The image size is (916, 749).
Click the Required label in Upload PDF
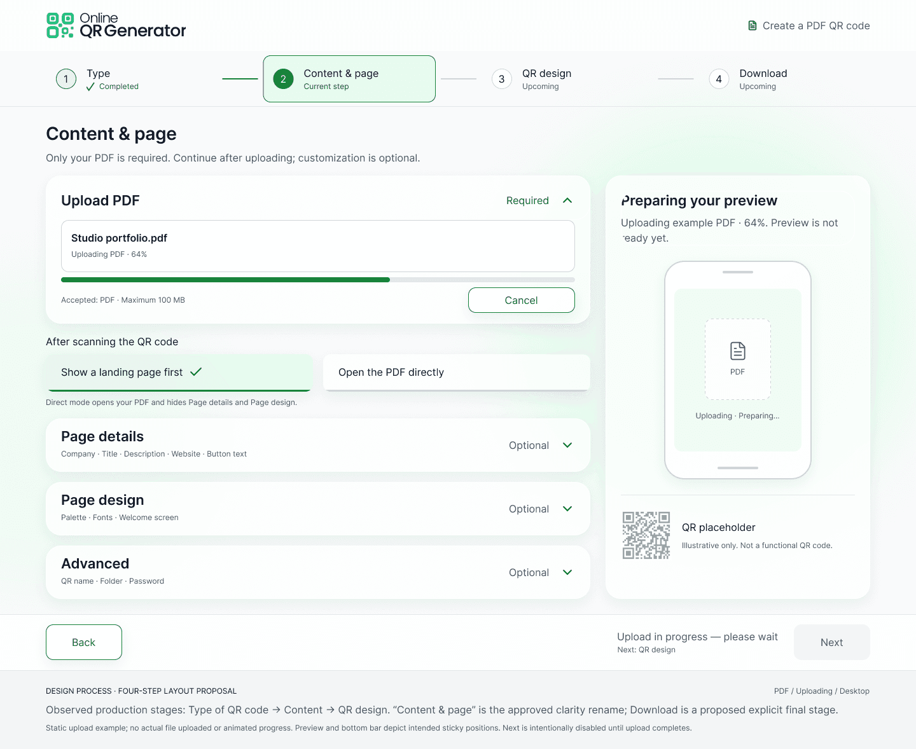pos(527,201)
